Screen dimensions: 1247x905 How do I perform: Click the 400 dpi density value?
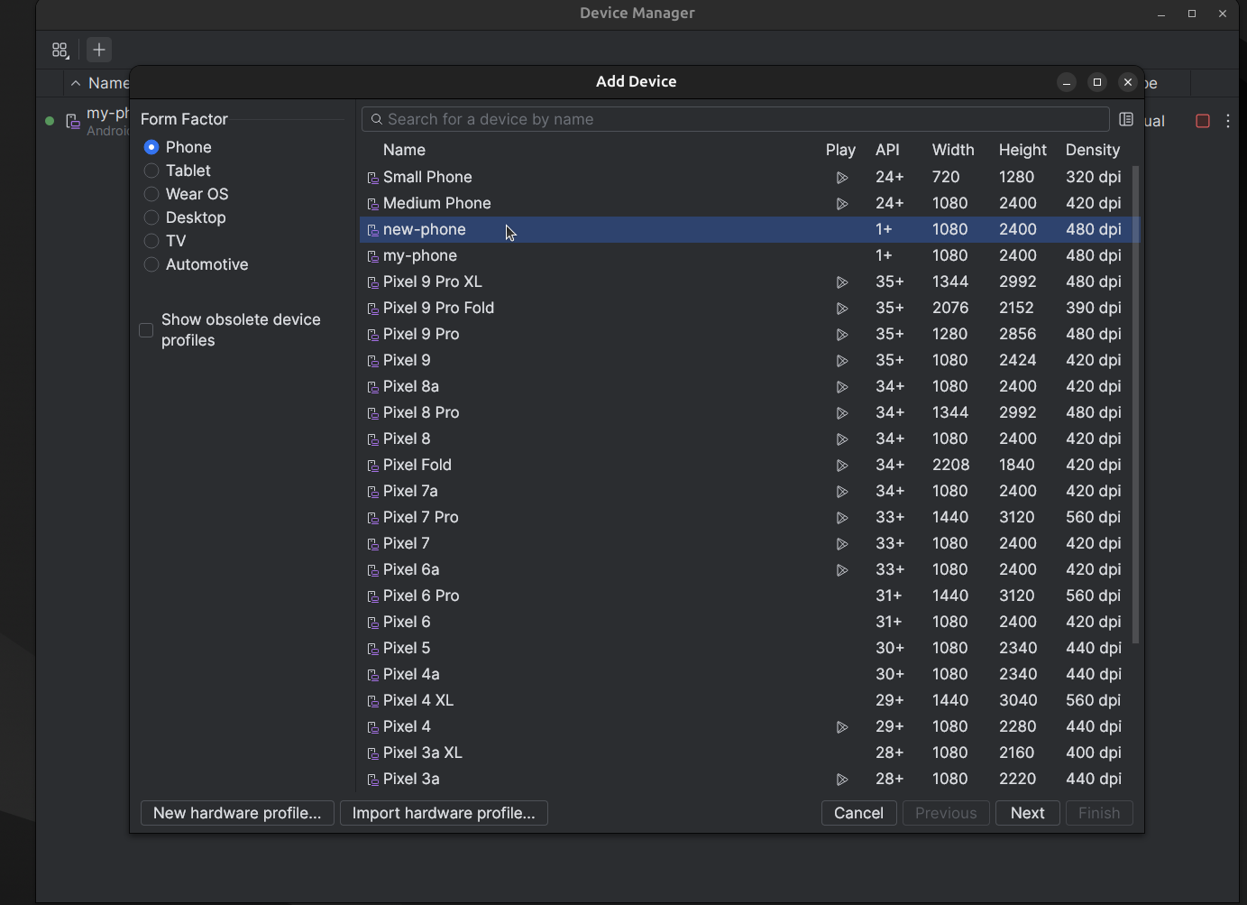[x=1094, y=753]
